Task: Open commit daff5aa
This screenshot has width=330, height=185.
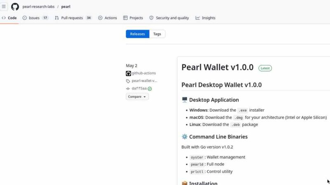Action: coord(139,88)
